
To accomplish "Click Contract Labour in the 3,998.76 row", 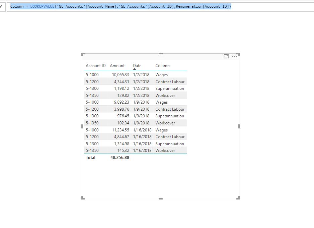I will click(170, 109).
